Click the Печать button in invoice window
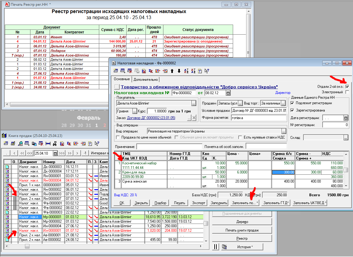The image size is (353, 257). 180,203
